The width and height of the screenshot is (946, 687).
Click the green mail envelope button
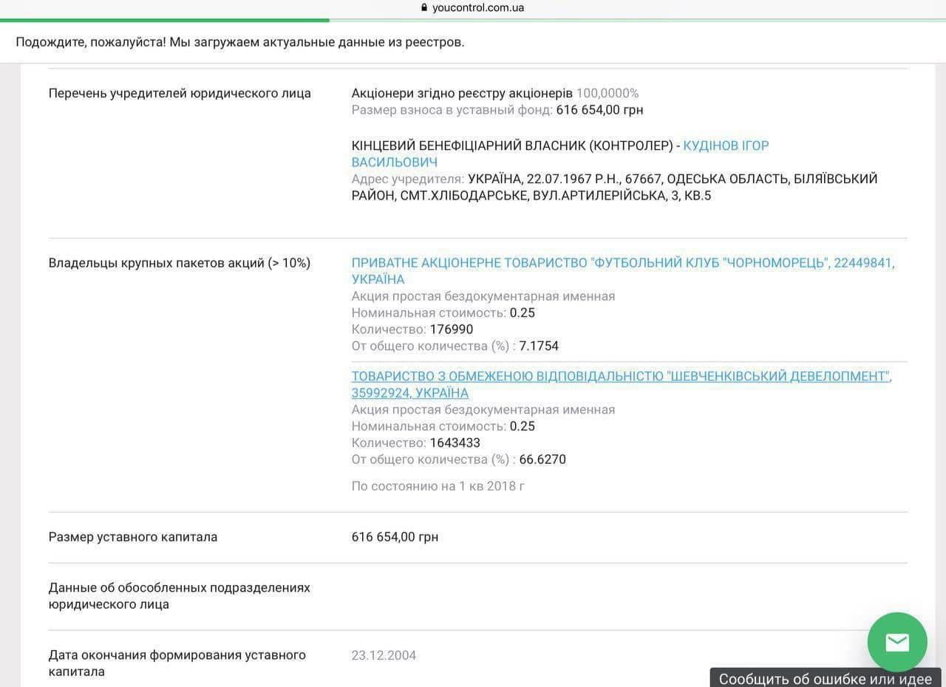(x=897, y=642)
